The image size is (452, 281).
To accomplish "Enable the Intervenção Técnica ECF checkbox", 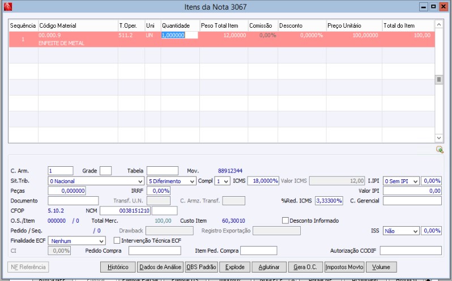I will [117, 240].
